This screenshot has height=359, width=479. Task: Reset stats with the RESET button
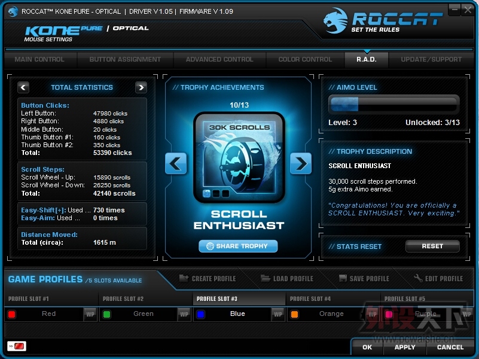click(x=432, y=246)
